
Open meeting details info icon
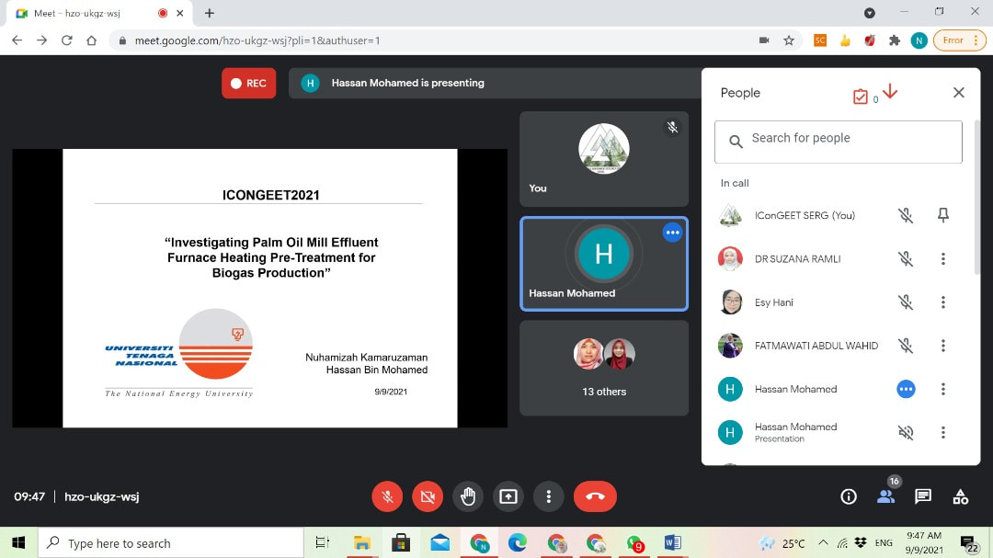849,496
